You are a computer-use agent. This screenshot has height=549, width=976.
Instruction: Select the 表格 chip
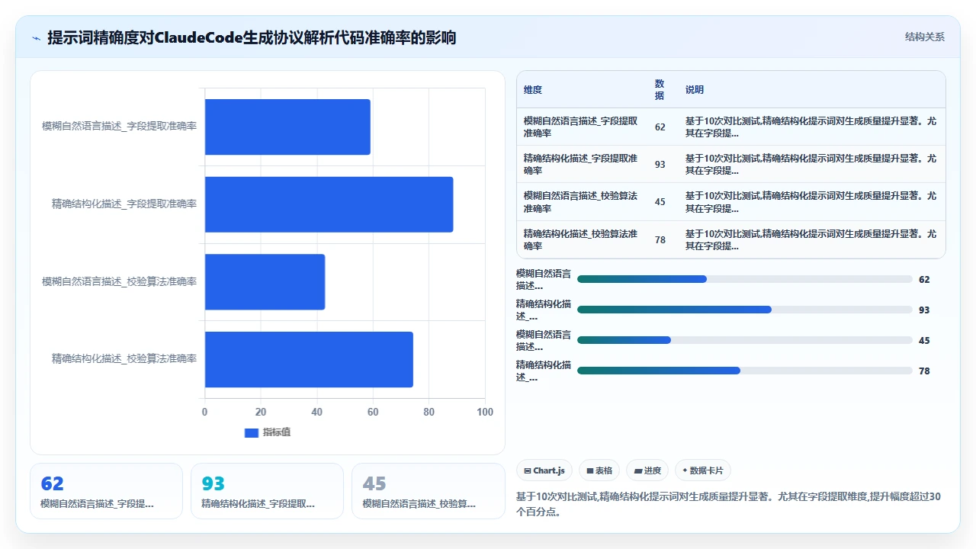(x=599, y=470)
